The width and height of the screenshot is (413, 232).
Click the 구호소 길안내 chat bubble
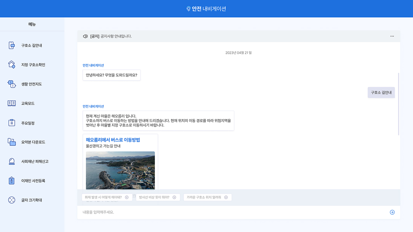381,92
